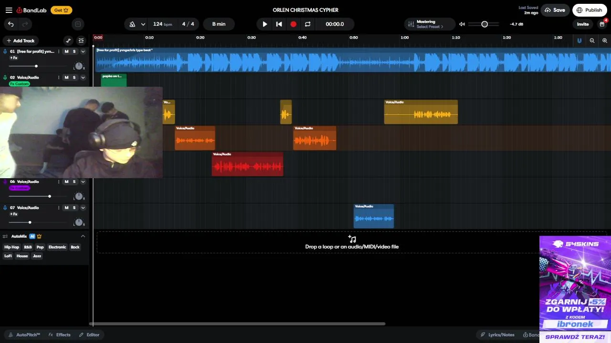Save the project
The image size is (611, 343).
pos(555,10)
